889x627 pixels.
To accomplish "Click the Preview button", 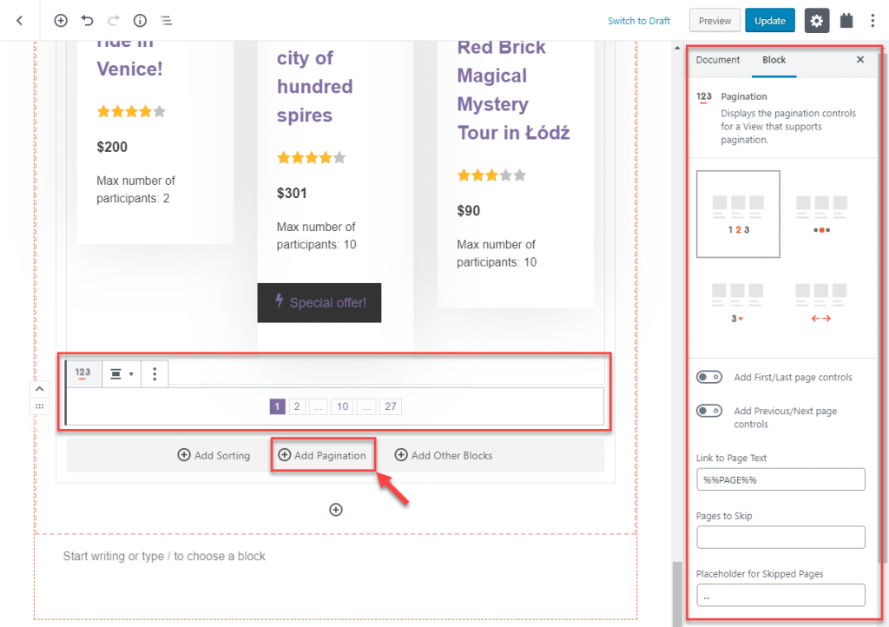I will pos(714,21).
